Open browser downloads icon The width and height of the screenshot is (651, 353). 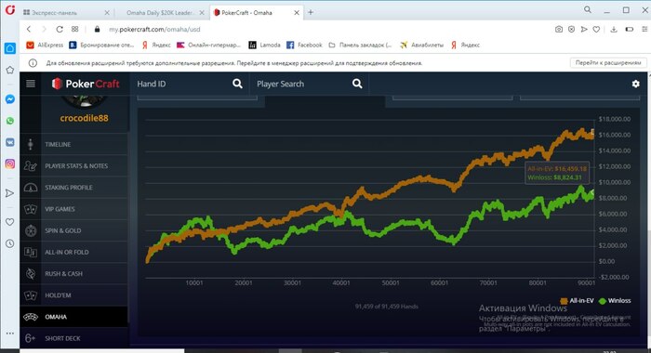click(x=614, y=29)
